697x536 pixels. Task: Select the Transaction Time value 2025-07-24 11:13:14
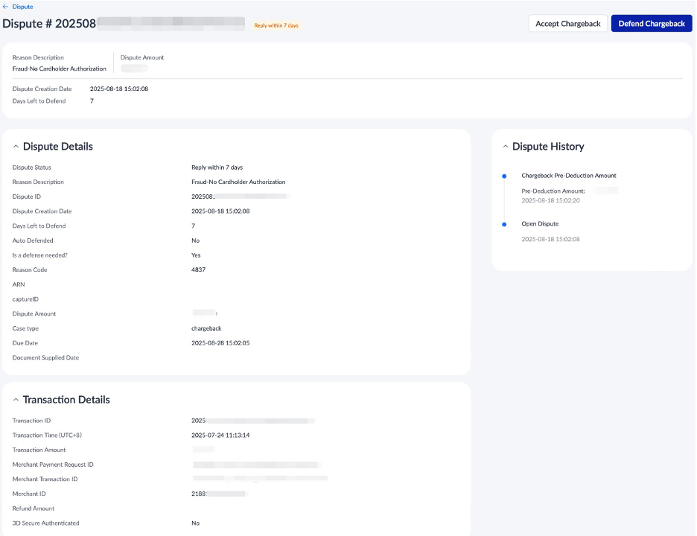[220, 435]
